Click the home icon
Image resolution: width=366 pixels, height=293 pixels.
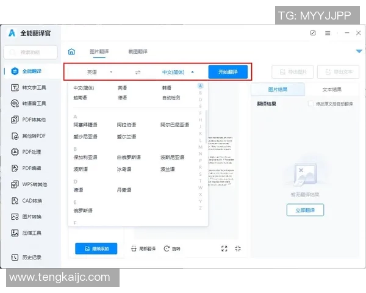71,52
